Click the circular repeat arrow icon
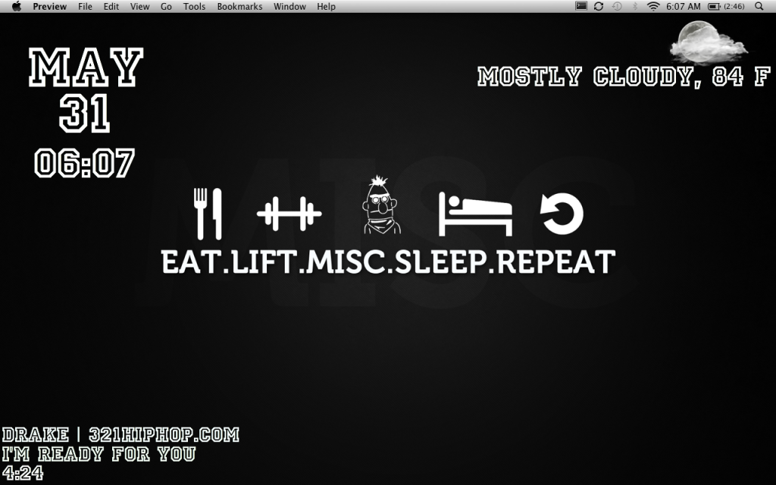776x485 pixels. pos(562,213)
